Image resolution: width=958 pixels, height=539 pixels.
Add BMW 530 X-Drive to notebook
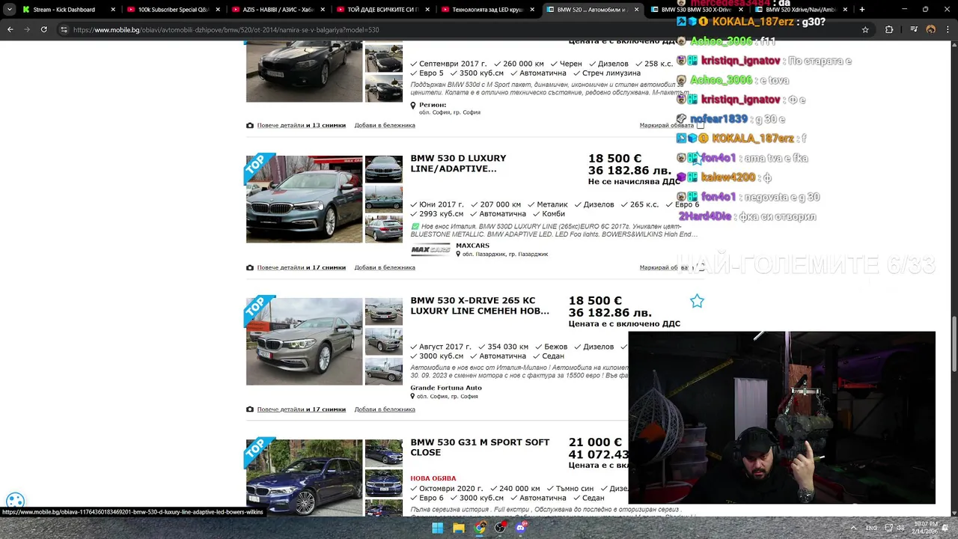tap(385, 409)
